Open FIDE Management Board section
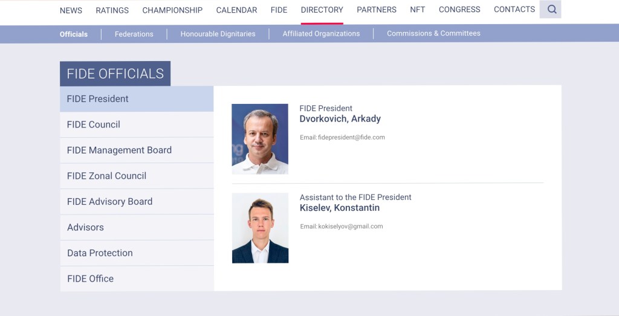 pyautogui.click(x=119, y=150)
